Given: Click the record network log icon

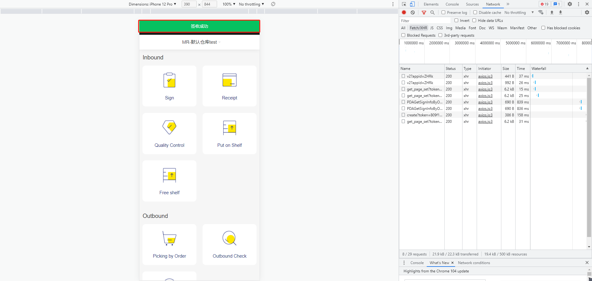Looking at the screenshot, I should 404,13.
